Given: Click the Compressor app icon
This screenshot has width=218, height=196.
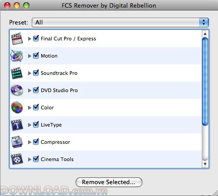Looking at the screenshot, I should click(x=17, y=142).
